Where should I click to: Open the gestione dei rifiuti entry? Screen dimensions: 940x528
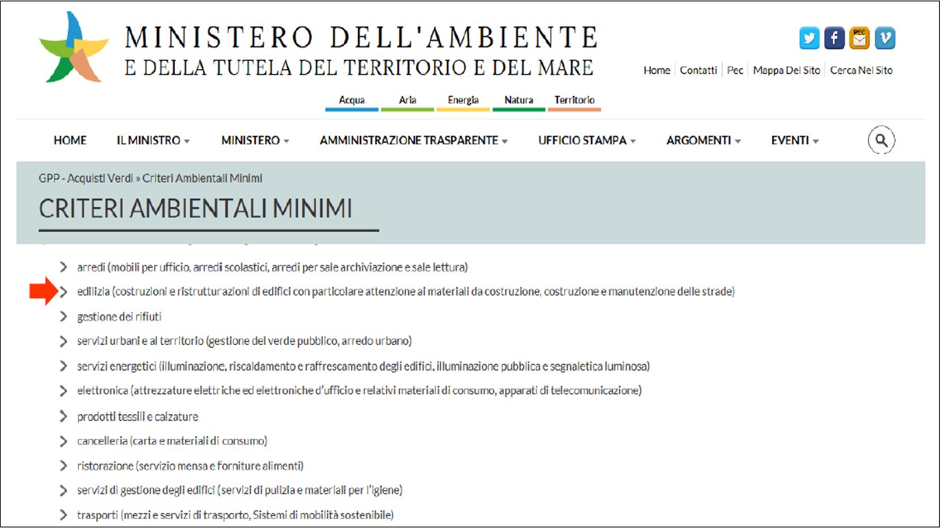click(119, 317)
